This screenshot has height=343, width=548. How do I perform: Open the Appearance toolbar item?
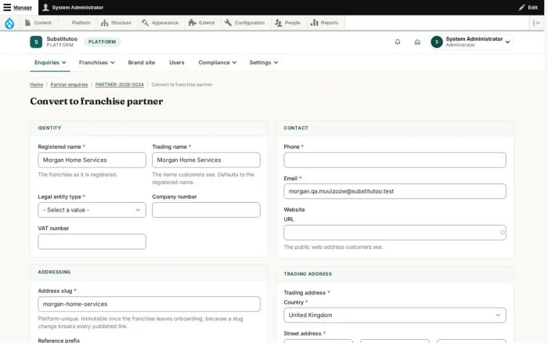coord(160,23)
